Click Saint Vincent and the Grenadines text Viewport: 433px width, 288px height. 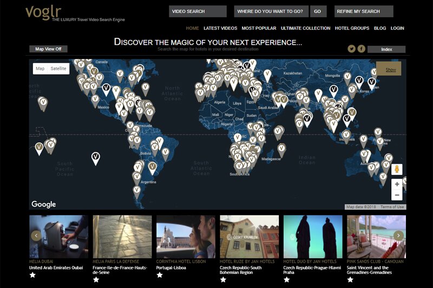(369, 270)
